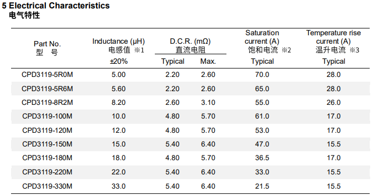Select part number CPD3119-120M

point(47,130)
